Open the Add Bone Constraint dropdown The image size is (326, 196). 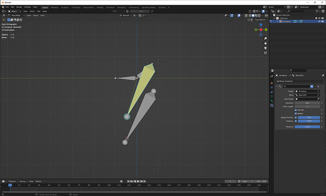click(300, 81)
